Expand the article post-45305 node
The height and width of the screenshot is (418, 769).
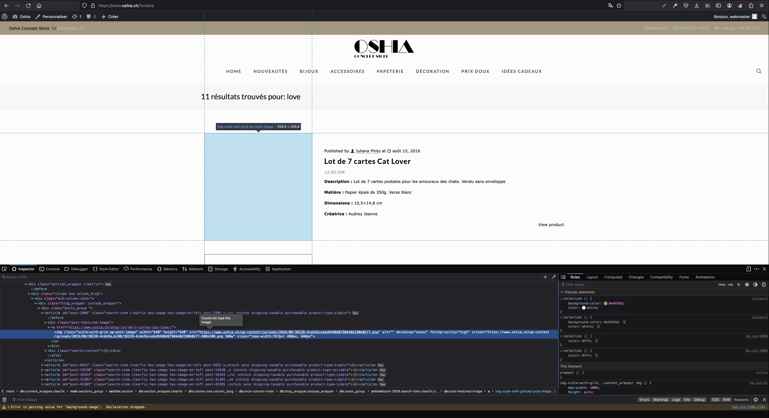click(x=42, y=384)
